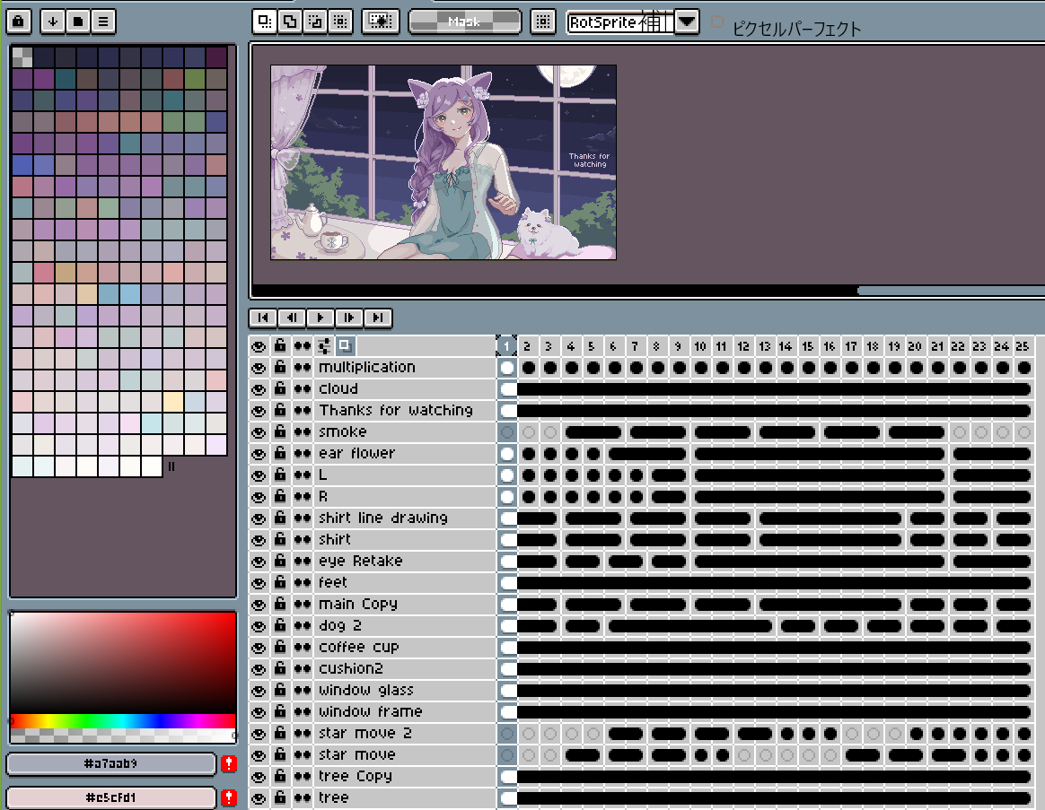Image resolution: width=1045 pixels, height=810 pixels.
Task: Select intersect selection mode icon
Action: 340,22
